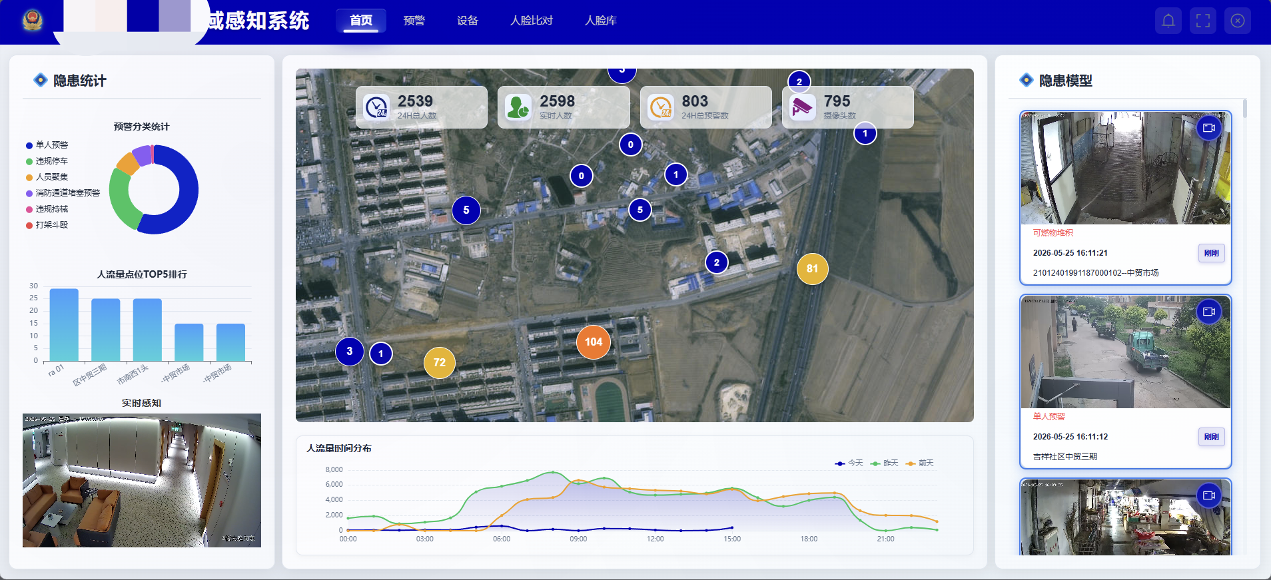Click the 隐患模型 panel title
This screenshot has width=1271, height=580.
tap(1066, 81)
